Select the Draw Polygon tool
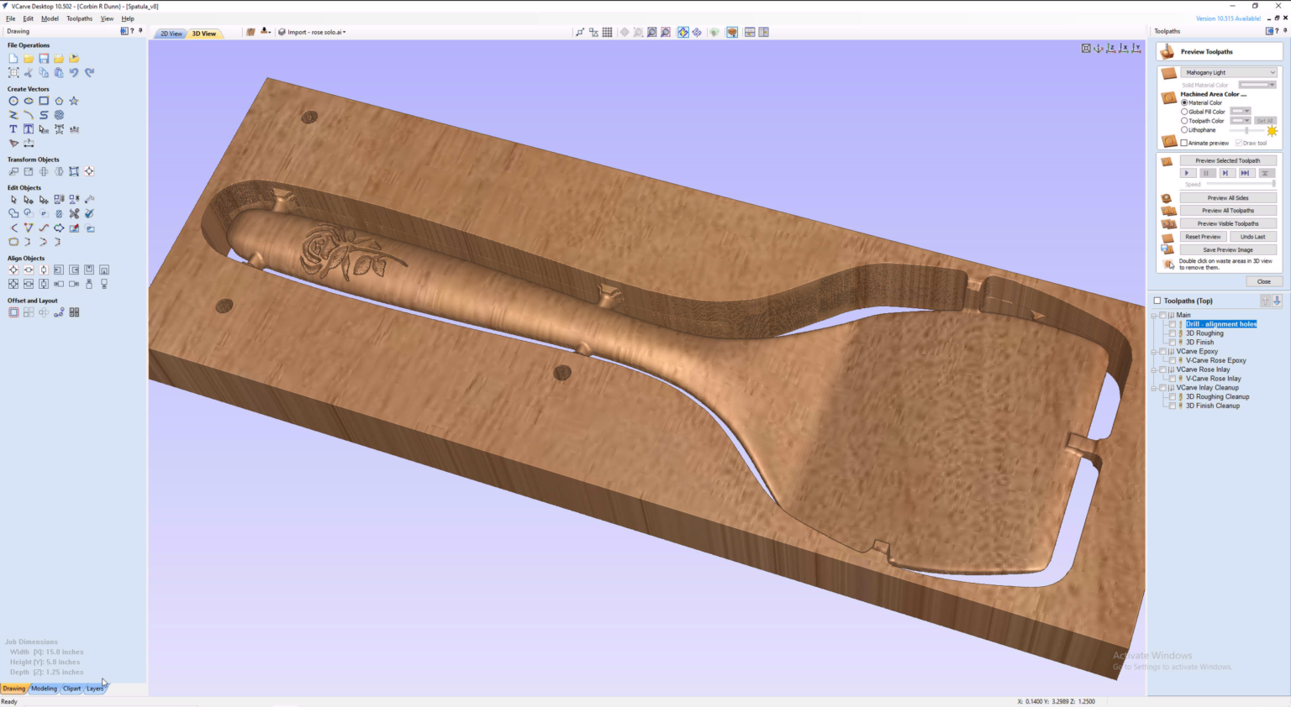Image resolution: width=1291 pixels, height=707 pixels. click(x=59, y=101)
